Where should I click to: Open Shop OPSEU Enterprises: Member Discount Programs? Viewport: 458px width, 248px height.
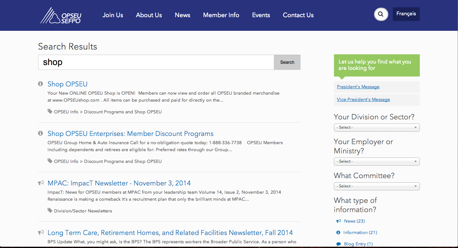(130, 134)
